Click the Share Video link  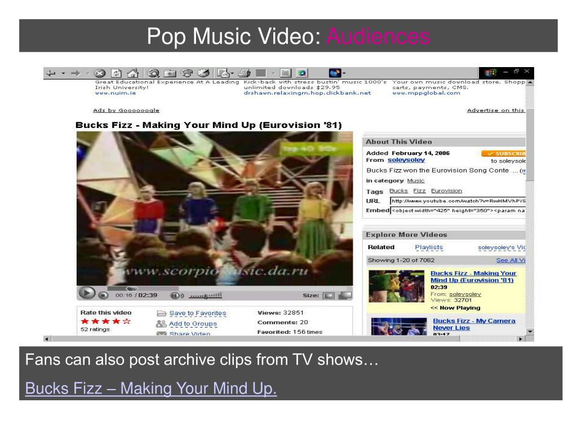pyautogui.click(x=189, y=334)
